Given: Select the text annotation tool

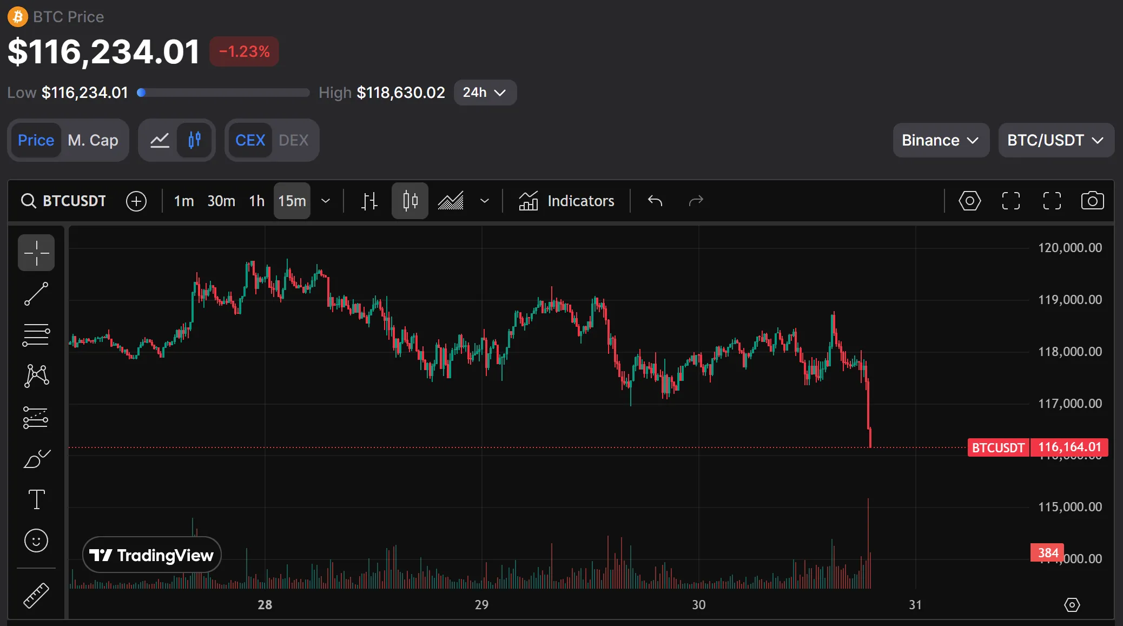Looking at the screenshot, I should pos(36,499).
